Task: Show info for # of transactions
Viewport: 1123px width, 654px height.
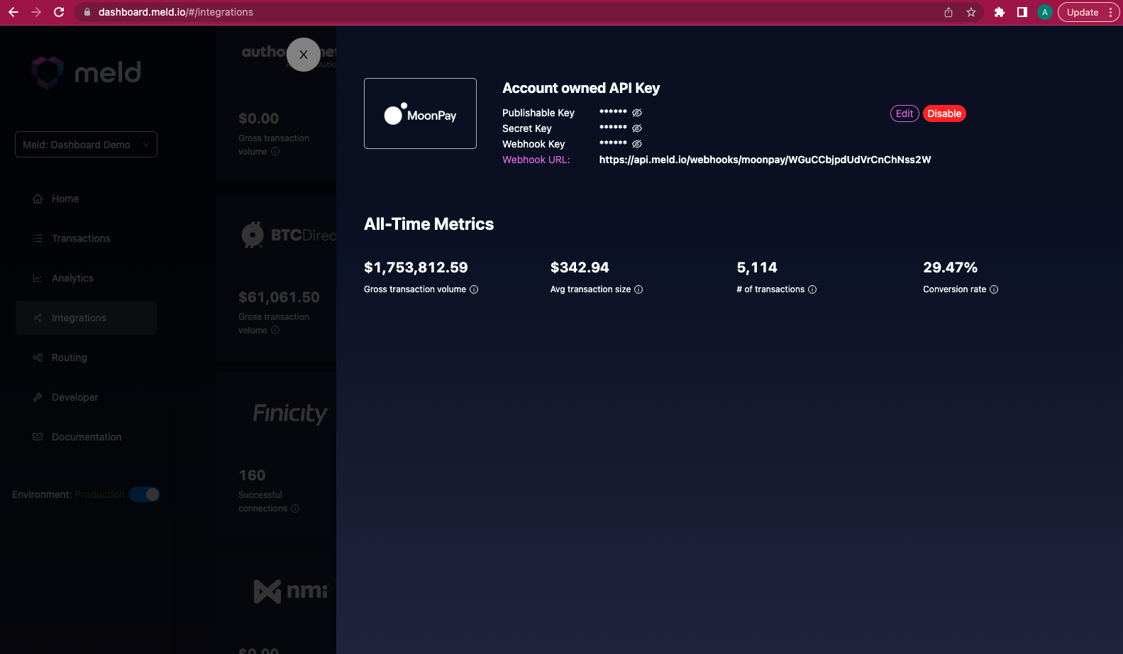Action: (812, 289)
